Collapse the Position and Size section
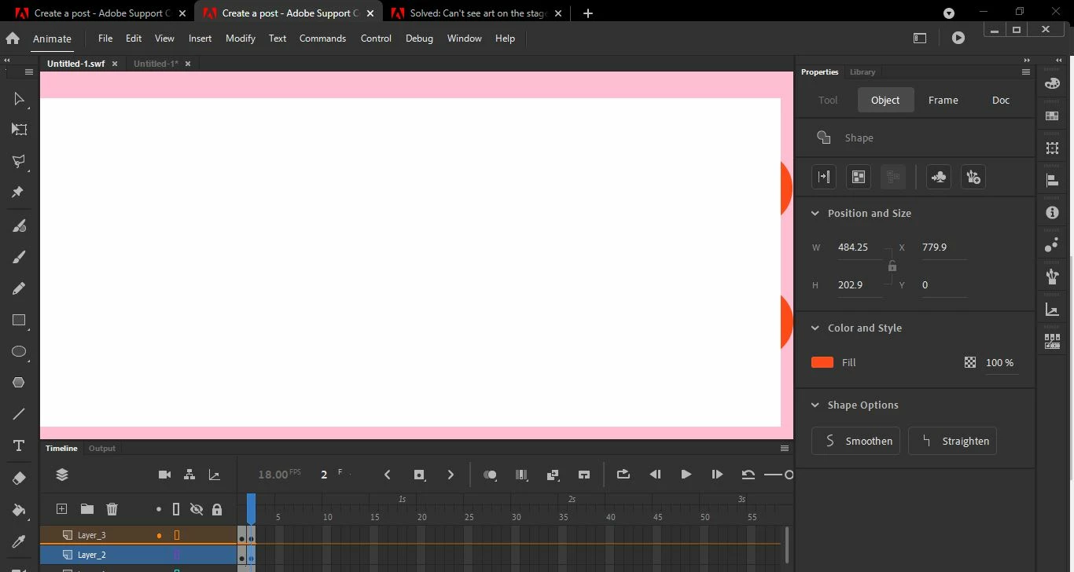This screenshot has height=572, width=1074. click(x=815, y=213)
